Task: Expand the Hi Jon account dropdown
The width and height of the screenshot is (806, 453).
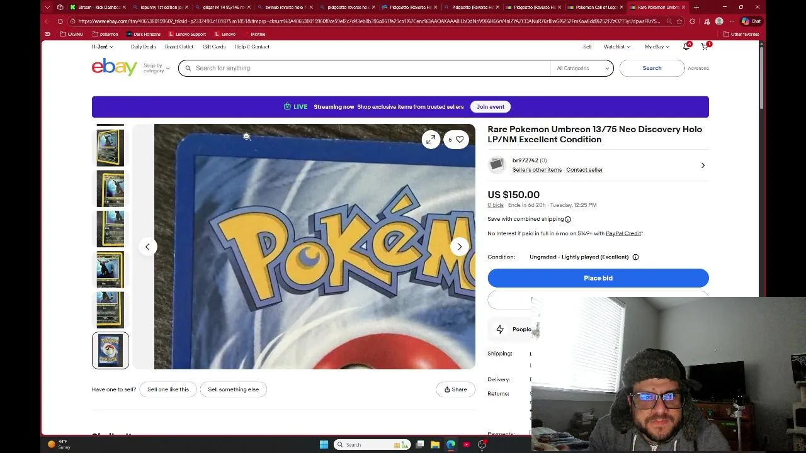Action: pyautogui.click(x=102, y=47)
